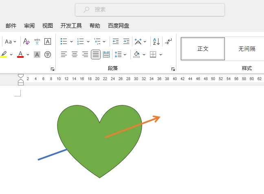The width and height of the screenshot is (264, 194).
Task: Open the 开发工具 tab
Action: click(x=71, y=26)
